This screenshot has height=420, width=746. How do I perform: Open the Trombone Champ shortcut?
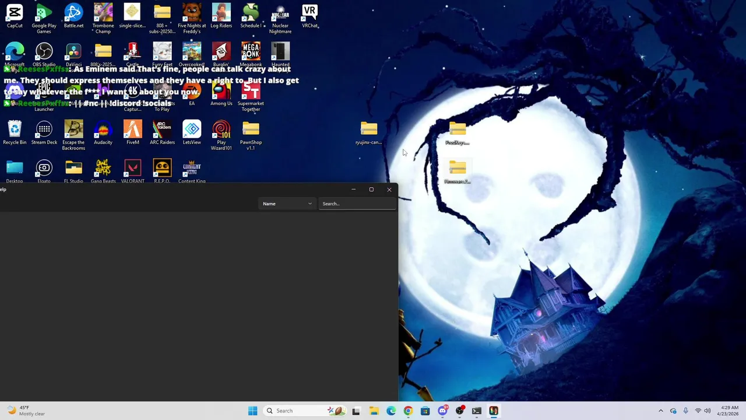coord(103,19)
